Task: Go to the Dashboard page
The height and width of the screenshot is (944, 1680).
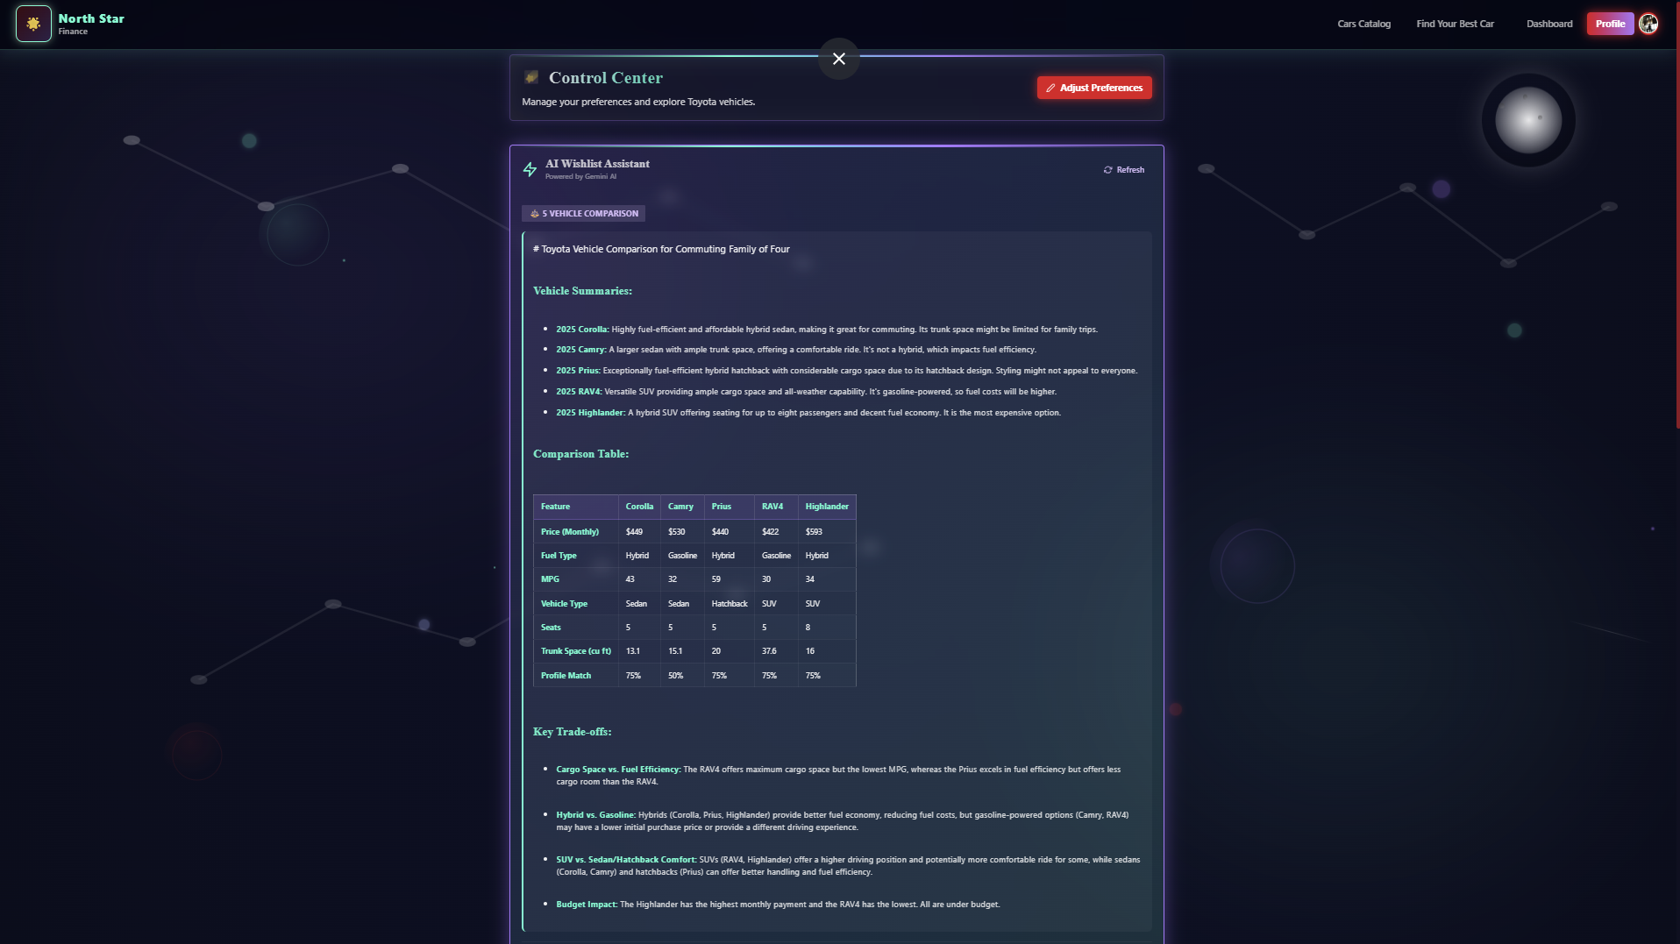Action: [1549, 24]
